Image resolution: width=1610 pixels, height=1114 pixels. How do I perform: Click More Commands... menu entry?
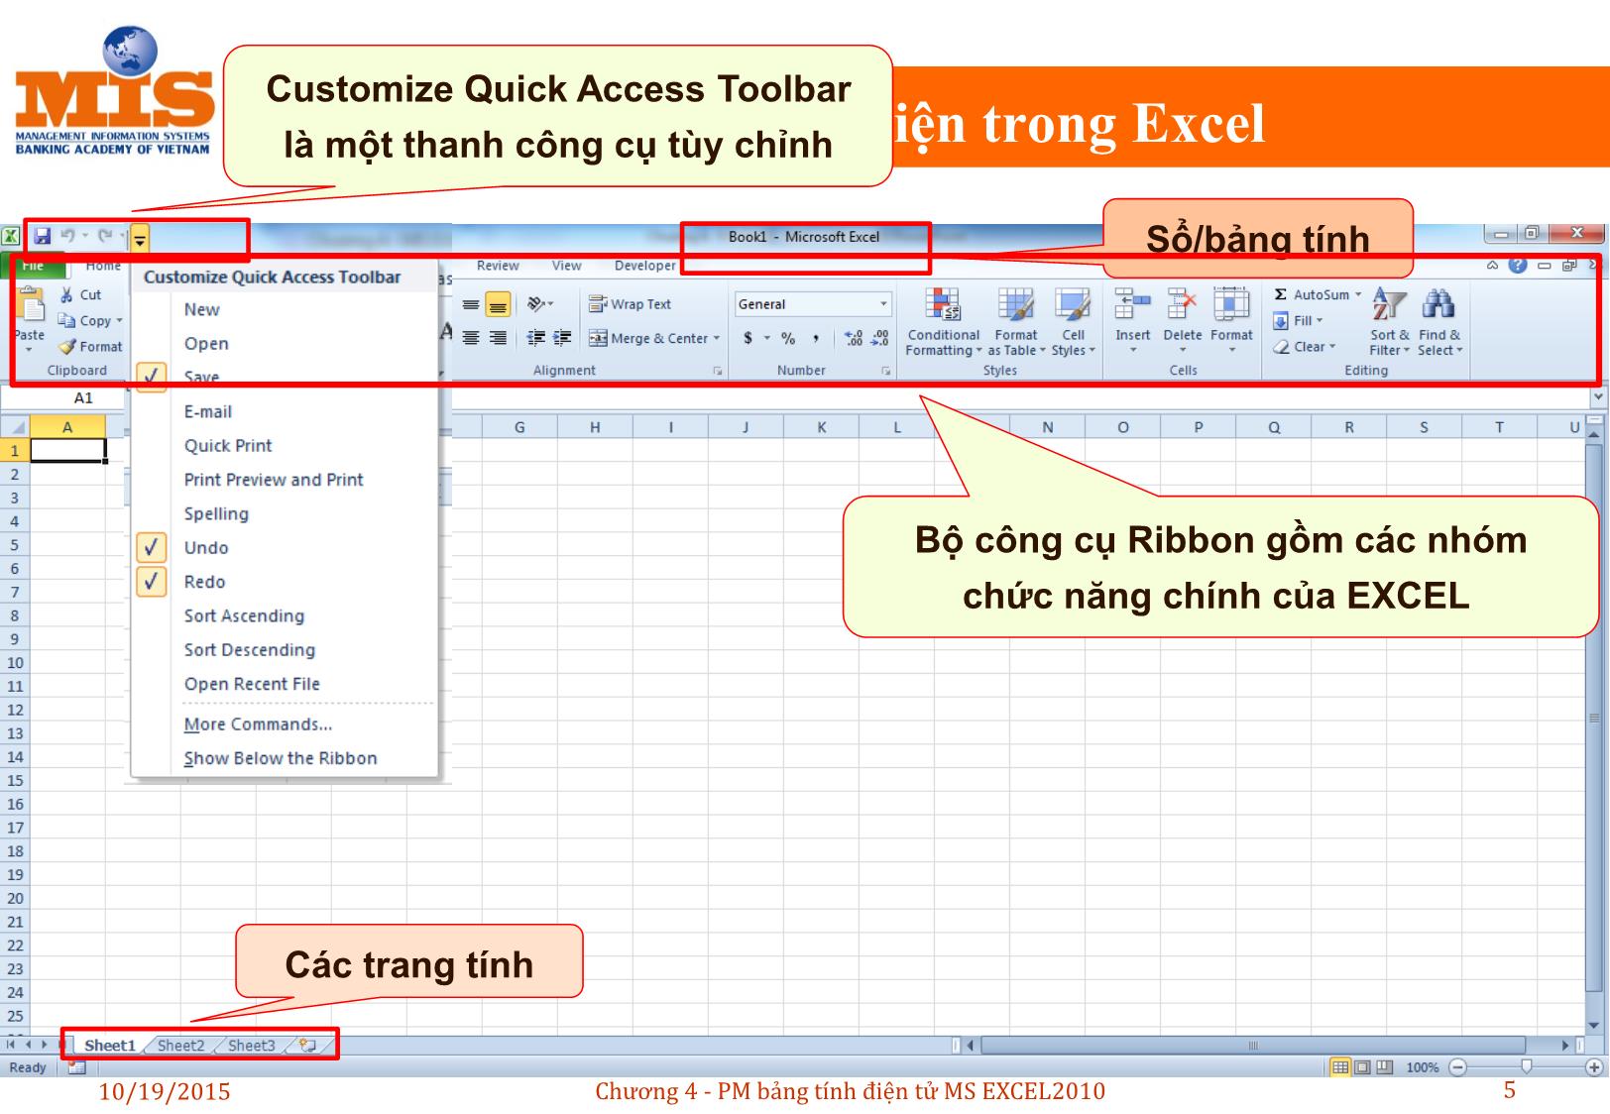coord(286,724)
